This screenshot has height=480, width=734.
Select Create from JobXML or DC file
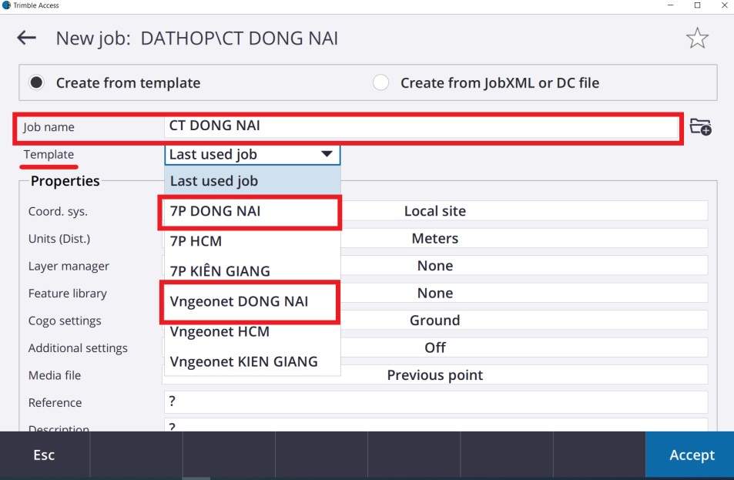380,83
